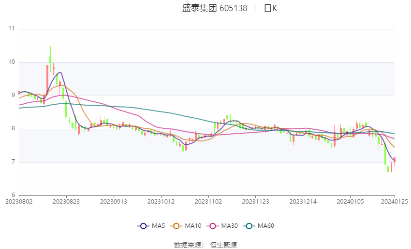Click the y-axis value 6
This screenshot has height=249, width=411.
click(13, 195)
